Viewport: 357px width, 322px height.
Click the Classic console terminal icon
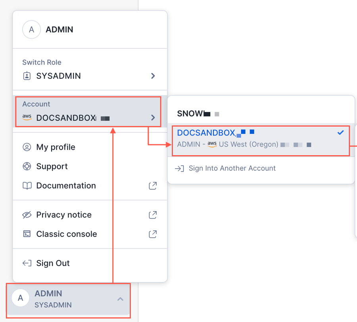27,234
